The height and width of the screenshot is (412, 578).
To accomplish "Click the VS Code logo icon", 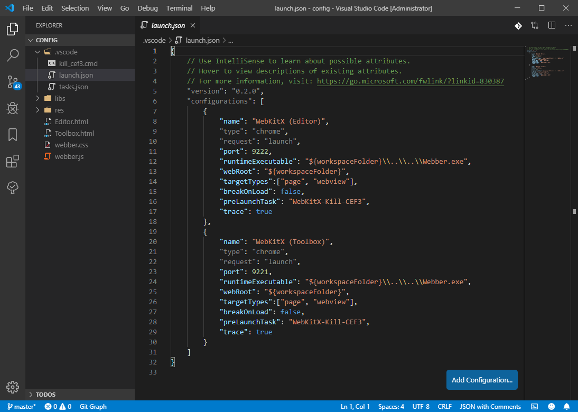I will tap(10, 8).
